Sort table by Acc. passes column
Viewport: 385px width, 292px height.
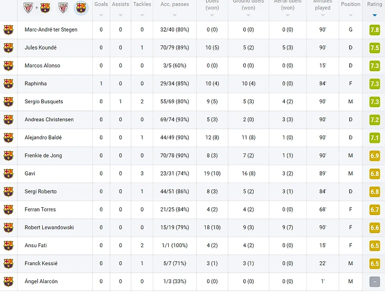pyautogui.click(x=175, y=5)
